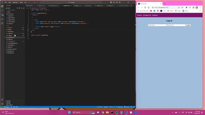Click Chrome share page icon

[179, 7]
